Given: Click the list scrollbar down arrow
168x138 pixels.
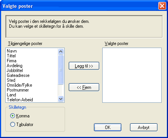Looking at the screenshot, I should click(x=61, y=99).
